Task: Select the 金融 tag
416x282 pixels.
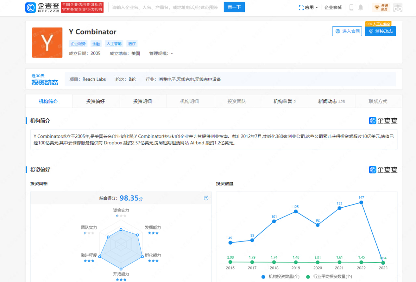Action: pos(96,43)
